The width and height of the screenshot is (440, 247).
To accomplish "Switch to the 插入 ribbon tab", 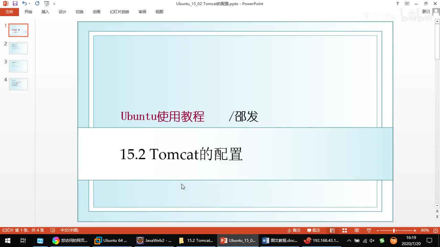I will [45, 12].
